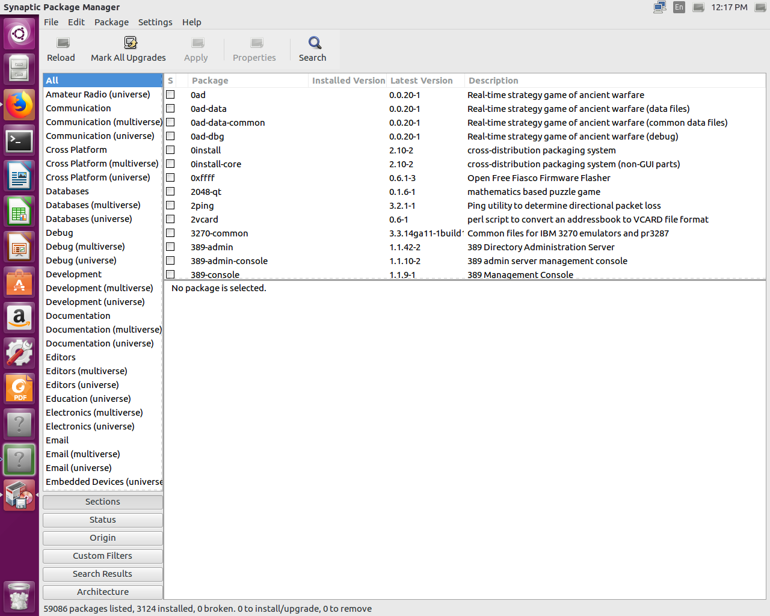Open Ubuntu dash search from launcher
The height and width of the screenshot is (616, 770).
pyautogui.click(x=19, y=34)
